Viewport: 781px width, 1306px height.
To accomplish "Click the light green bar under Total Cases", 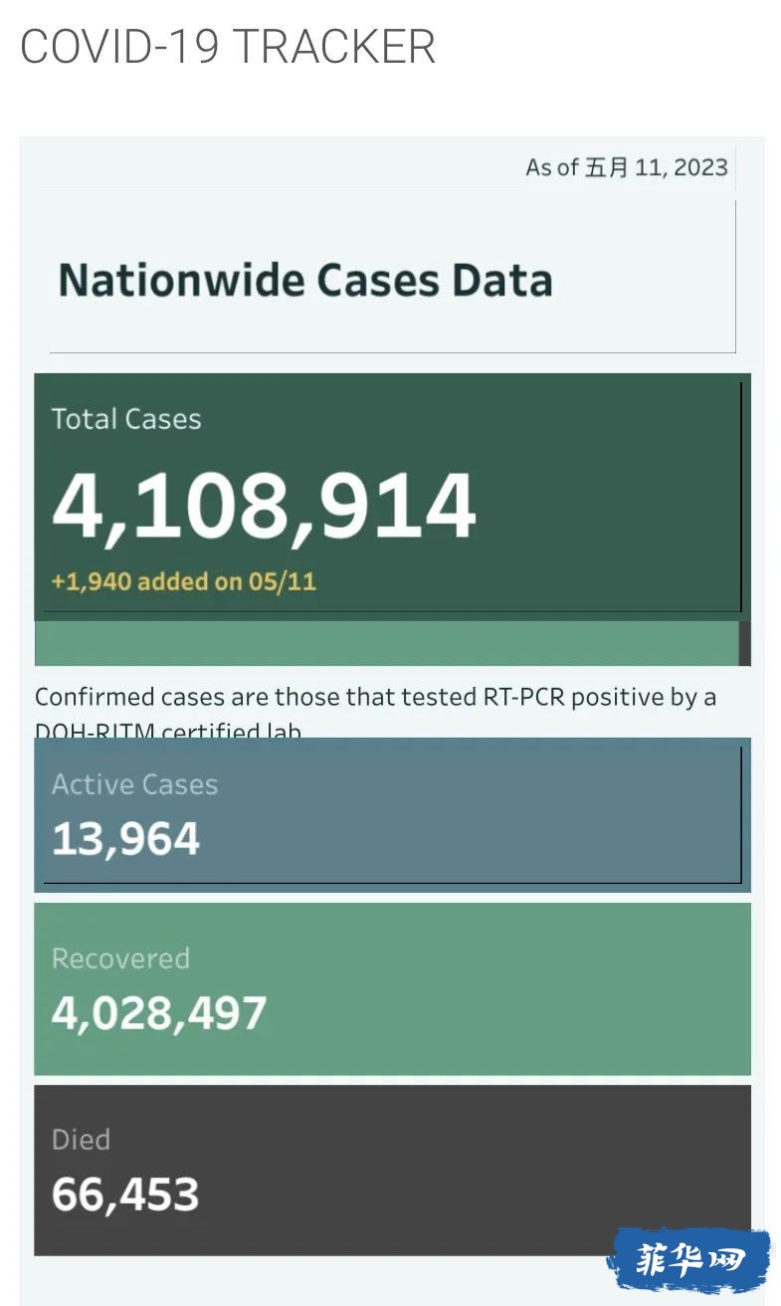I will (386, 643).
